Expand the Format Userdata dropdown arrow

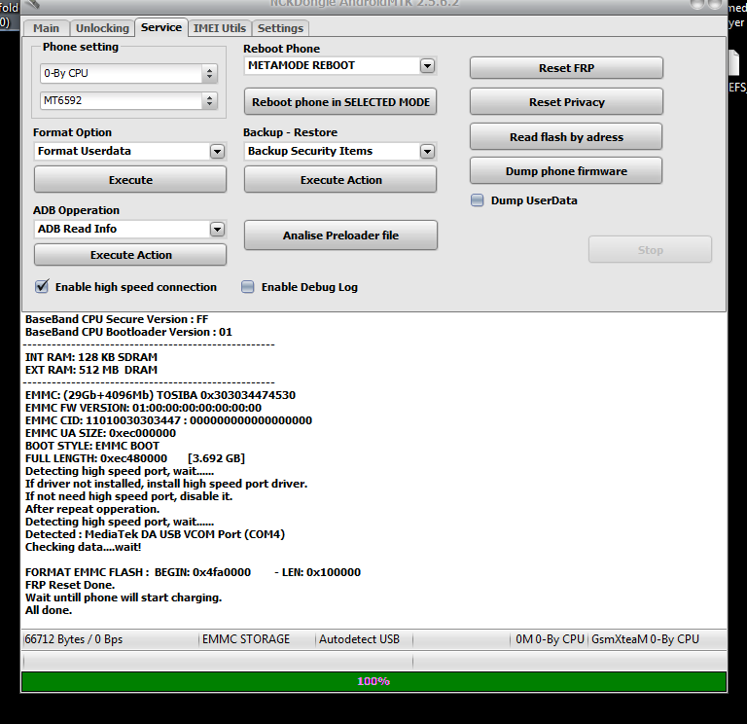(217, 152)
